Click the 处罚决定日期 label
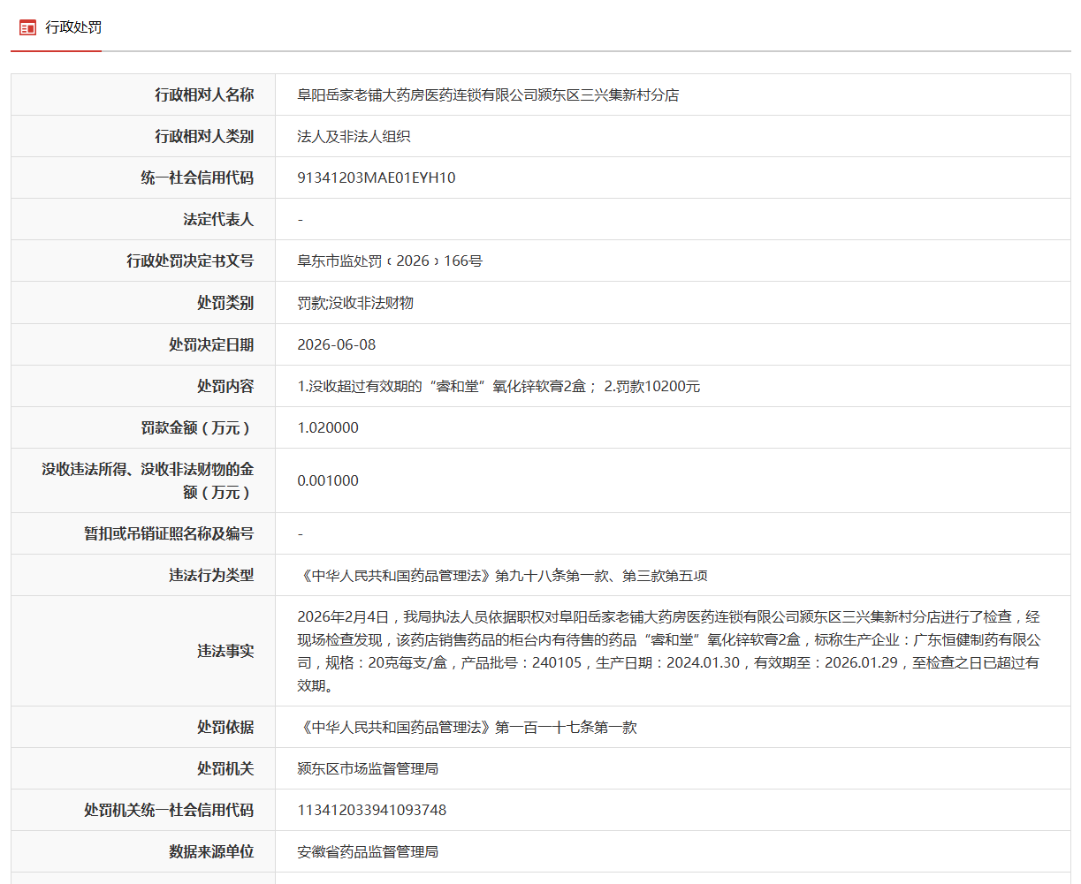This screenshot has width=1081, height=884. click(x=211, y=344)
